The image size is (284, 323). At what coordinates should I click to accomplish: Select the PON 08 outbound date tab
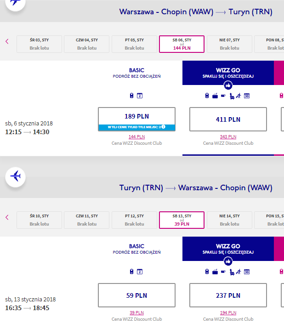(269, 44)
